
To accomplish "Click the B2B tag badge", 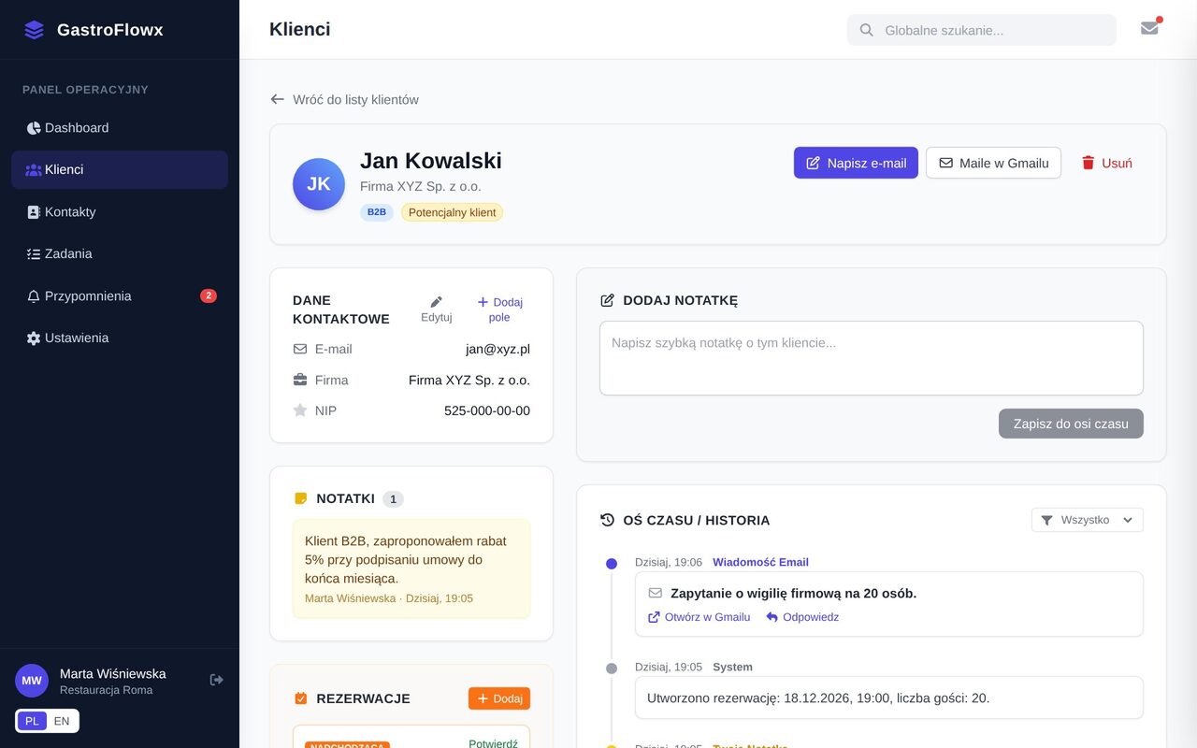I will coord(377,212).
